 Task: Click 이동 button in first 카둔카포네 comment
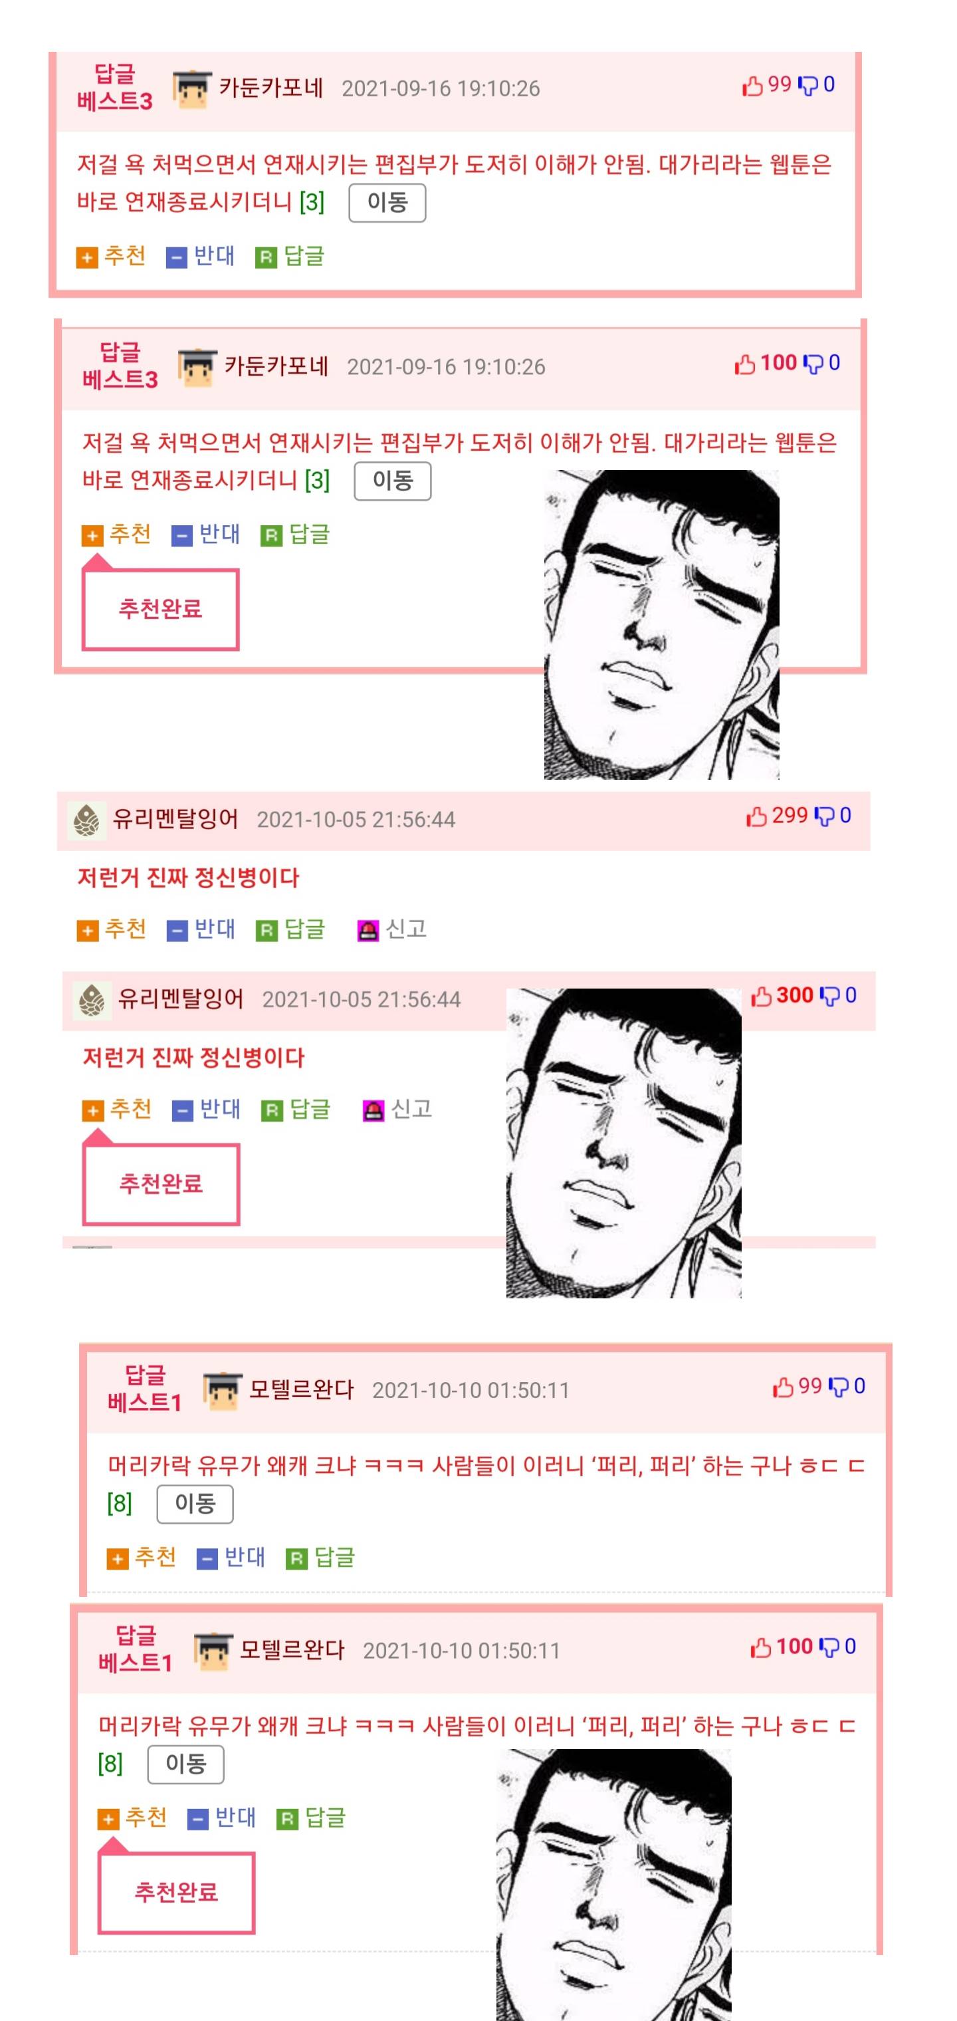click(387, 203)
